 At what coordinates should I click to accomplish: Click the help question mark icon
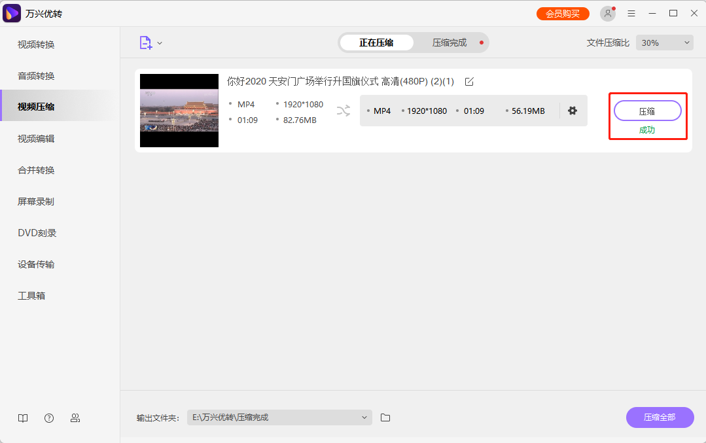tap(49, 417)
